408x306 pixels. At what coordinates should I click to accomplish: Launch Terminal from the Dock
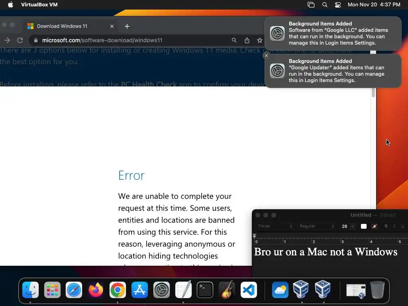205,290
